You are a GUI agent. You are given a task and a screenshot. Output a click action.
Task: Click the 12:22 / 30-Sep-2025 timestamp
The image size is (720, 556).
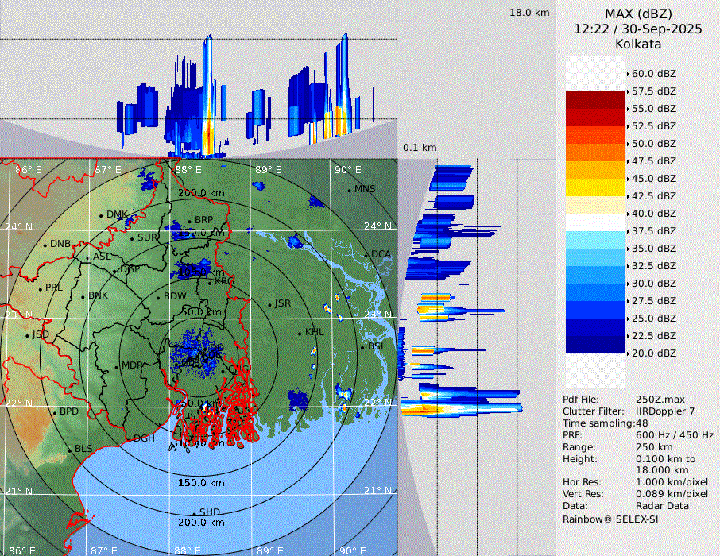click(638, 29)
